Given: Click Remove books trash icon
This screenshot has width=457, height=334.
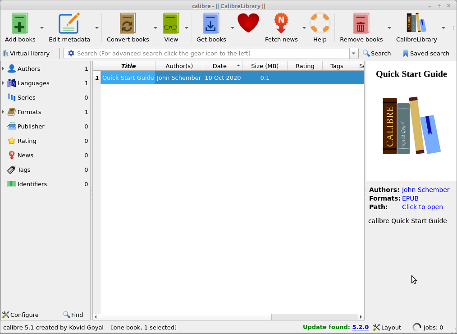Looking at the screenshot, I should tap(361, 23).
